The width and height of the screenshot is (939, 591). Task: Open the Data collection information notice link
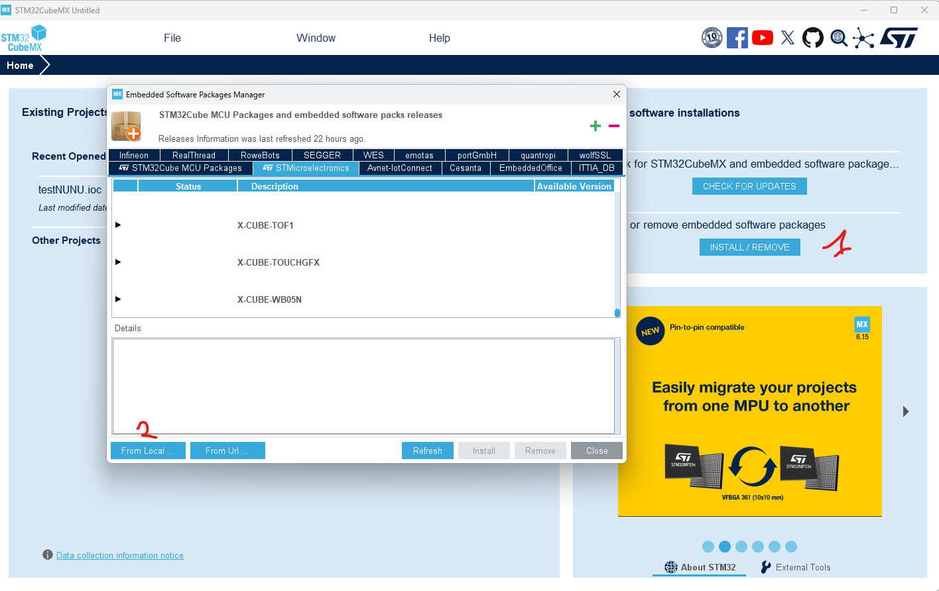coord(120,555)
